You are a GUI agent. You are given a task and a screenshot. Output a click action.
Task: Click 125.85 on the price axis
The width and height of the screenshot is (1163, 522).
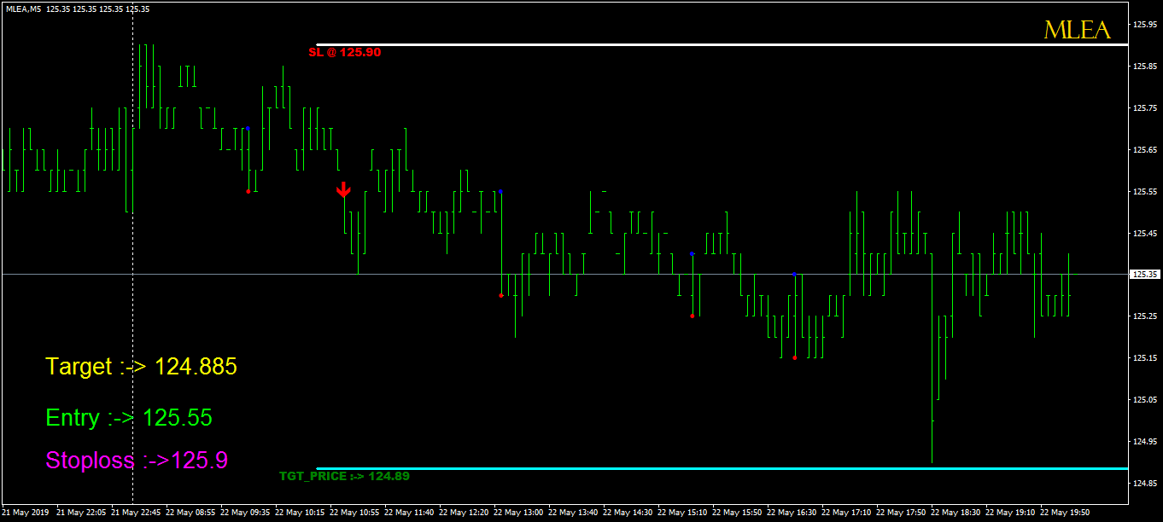[x=1145, y=66]
